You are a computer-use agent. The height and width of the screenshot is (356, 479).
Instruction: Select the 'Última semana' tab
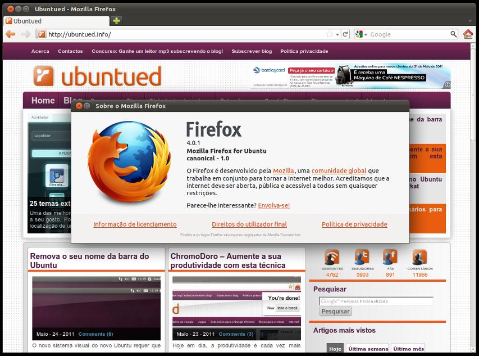click(367, 349)
